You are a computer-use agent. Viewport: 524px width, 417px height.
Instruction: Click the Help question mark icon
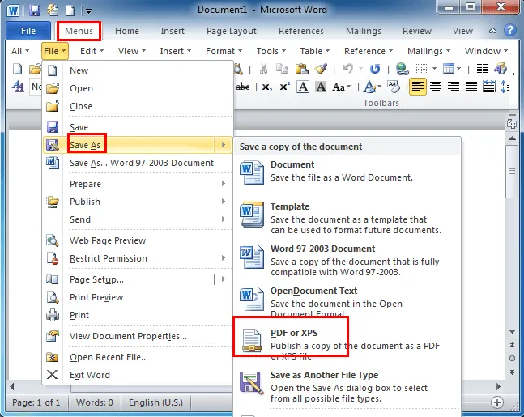(510, 31)
